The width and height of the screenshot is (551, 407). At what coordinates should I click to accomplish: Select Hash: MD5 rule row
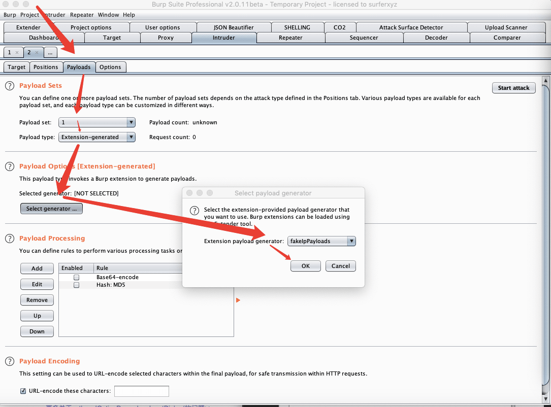point(120,285)
